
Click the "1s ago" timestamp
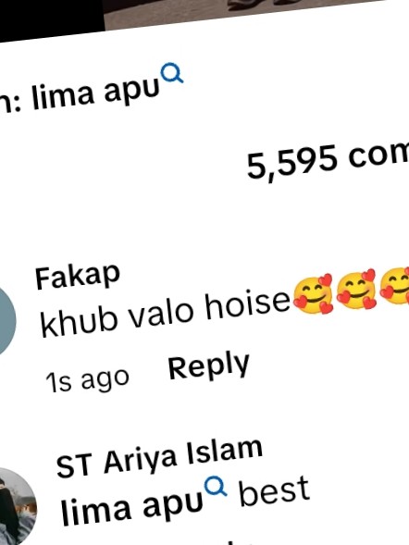click(88, 379)
